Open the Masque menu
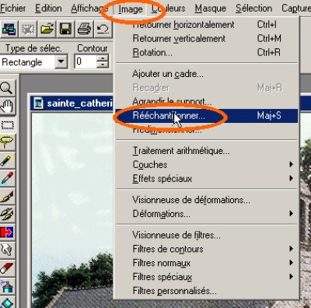 pos(211,9)
